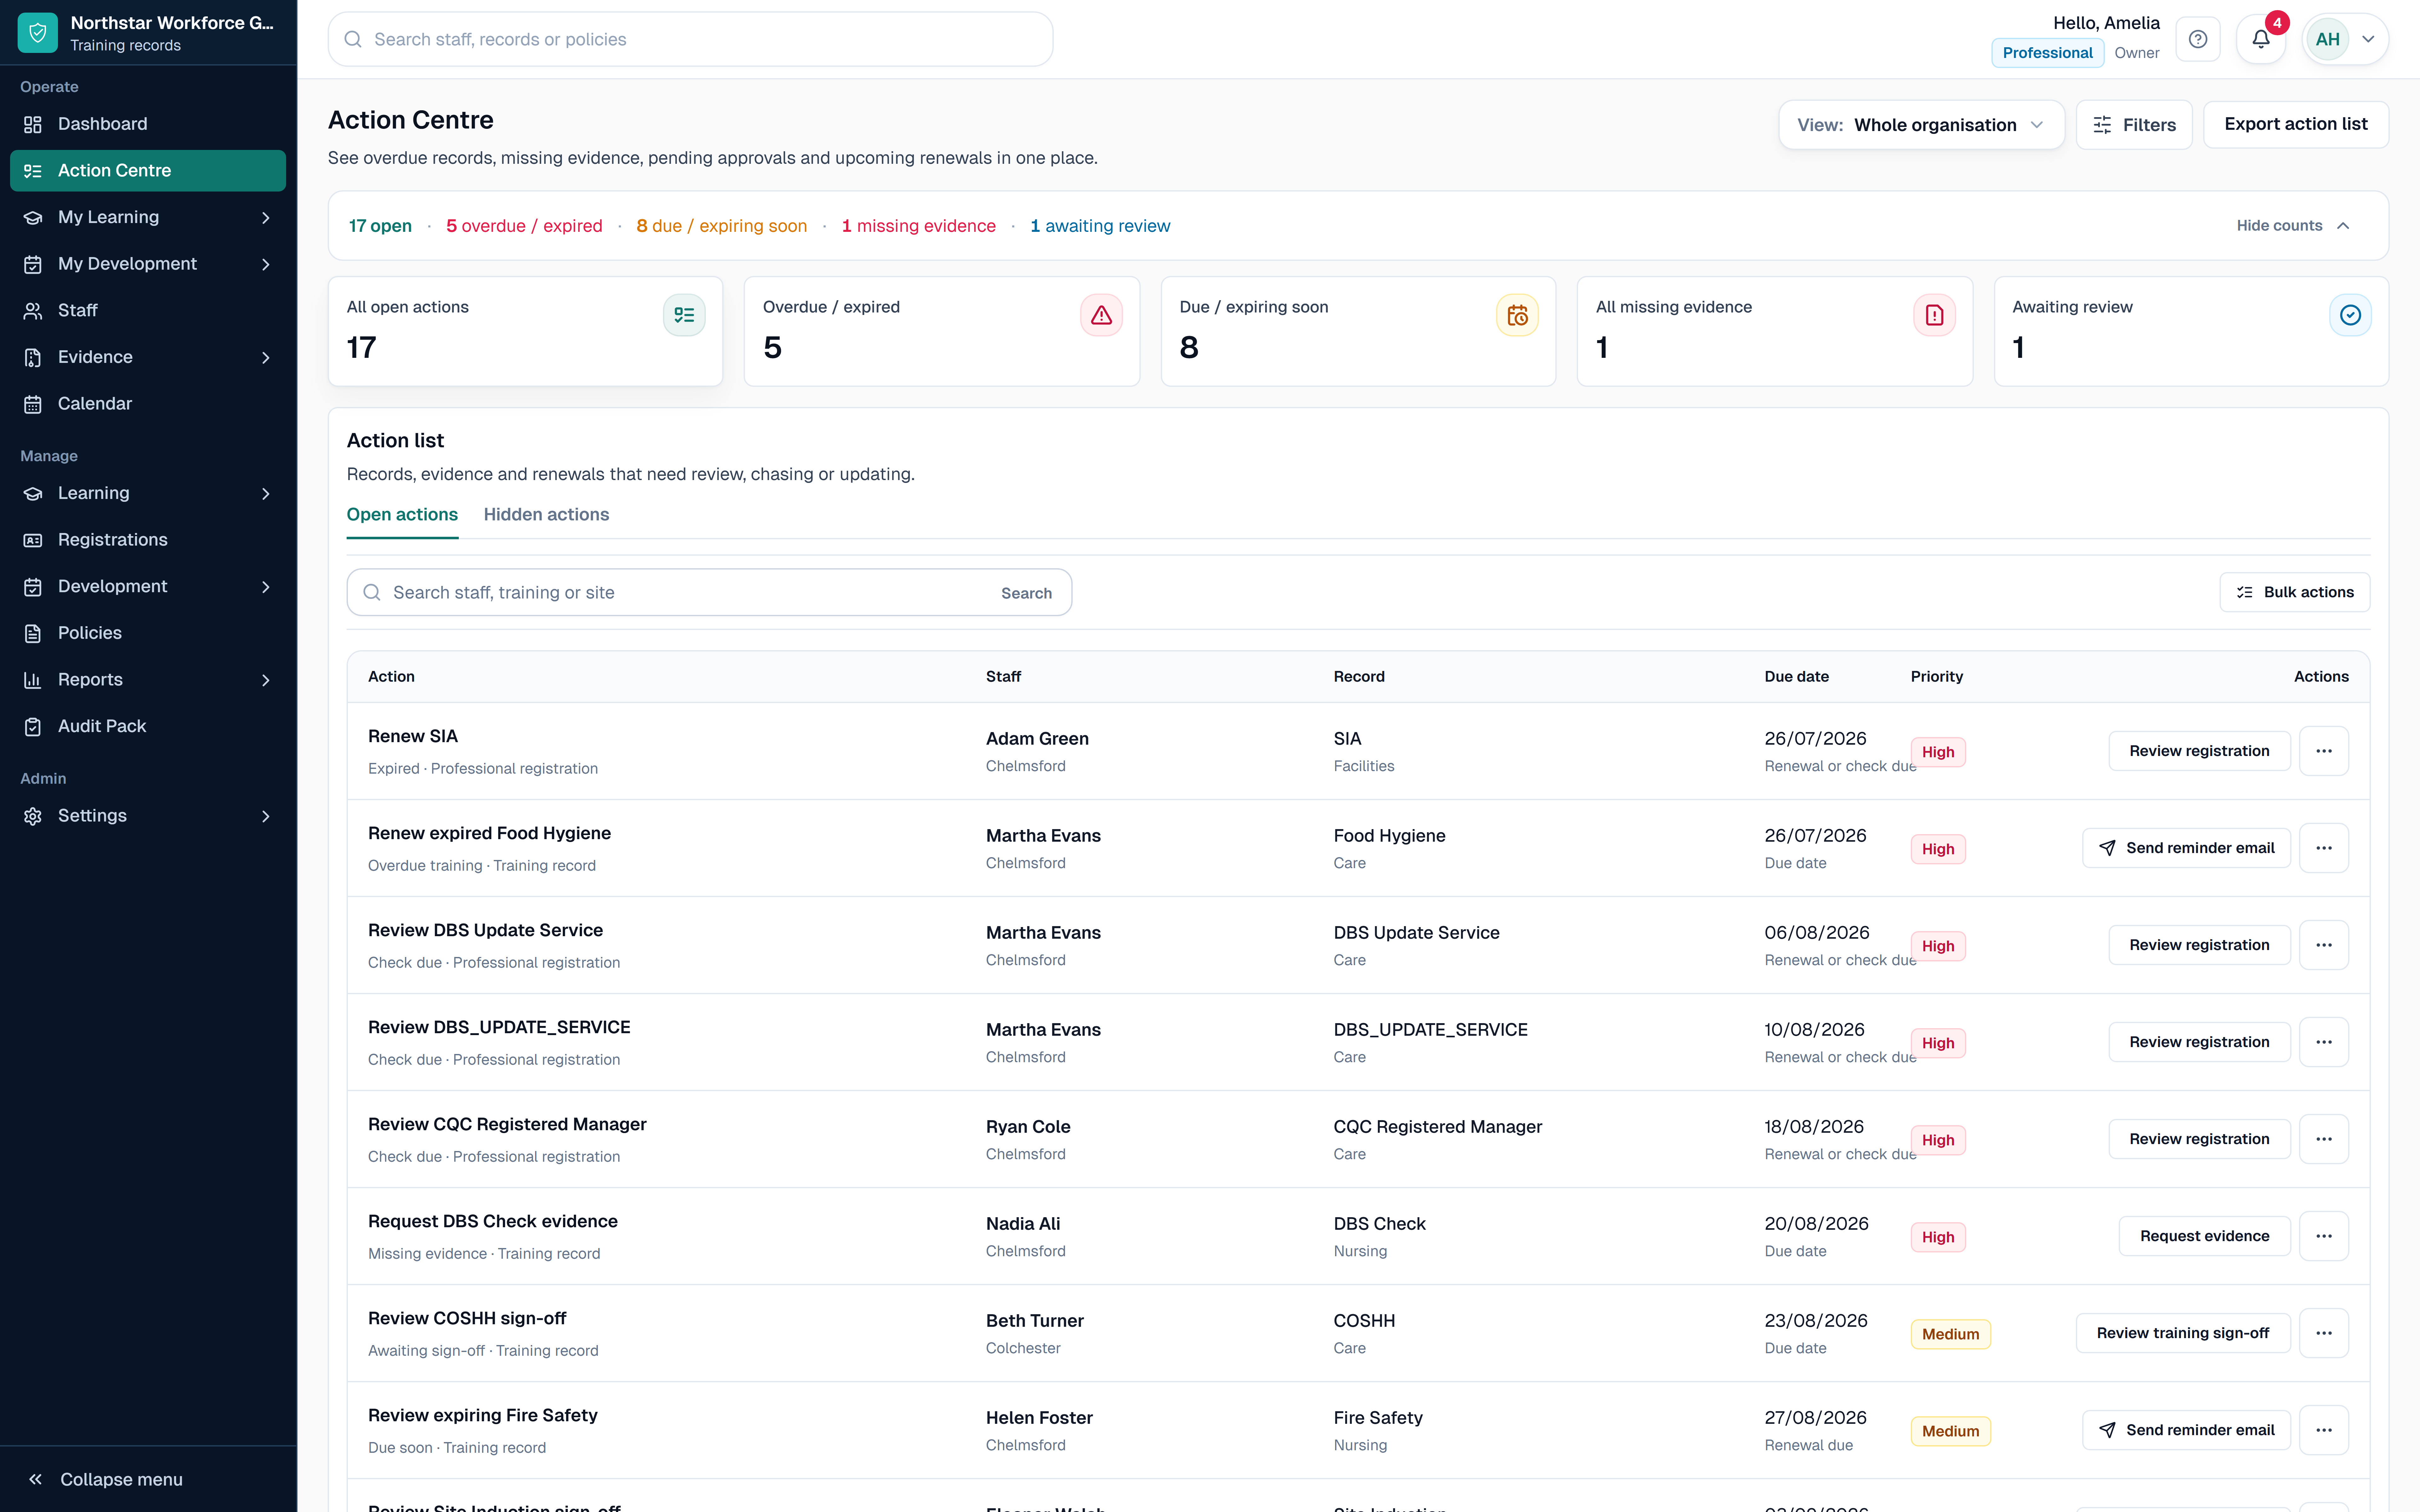Expand the My Learning submenu
The width and height of the screenshot is (2420, 1512).
click(266, 218)
